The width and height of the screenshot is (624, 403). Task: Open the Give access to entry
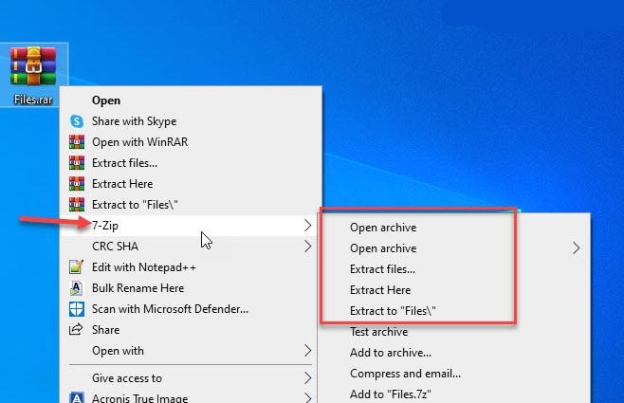click(191, 378)
